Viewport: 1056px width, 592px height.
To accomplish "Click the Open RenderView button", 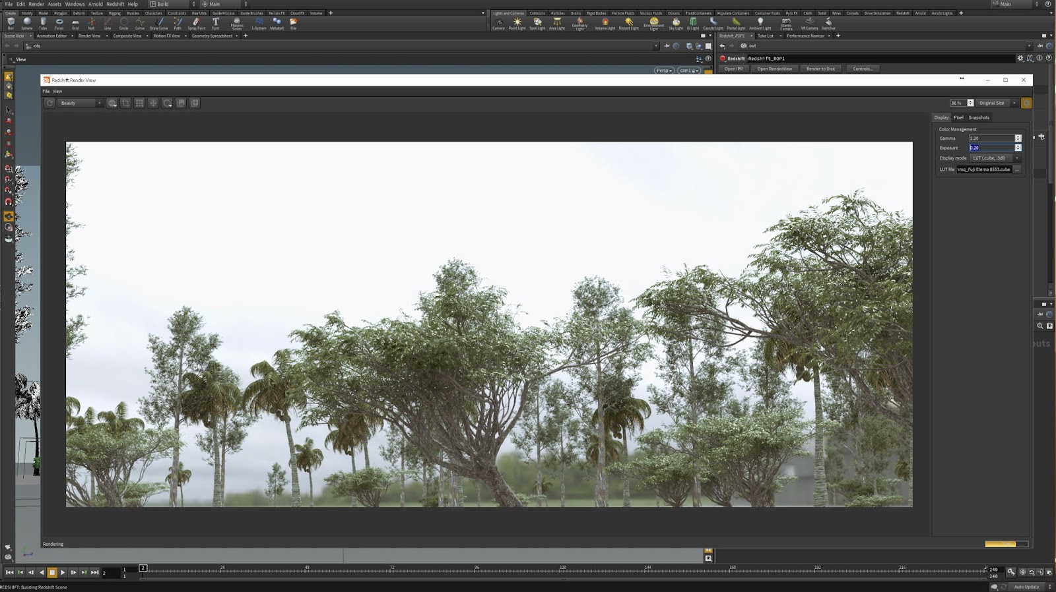I will (775, 69).
